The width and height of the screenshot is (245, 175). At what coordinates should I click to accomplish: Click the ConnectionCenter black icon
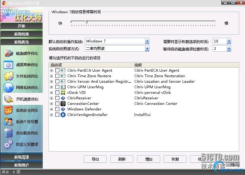point(63,104)
